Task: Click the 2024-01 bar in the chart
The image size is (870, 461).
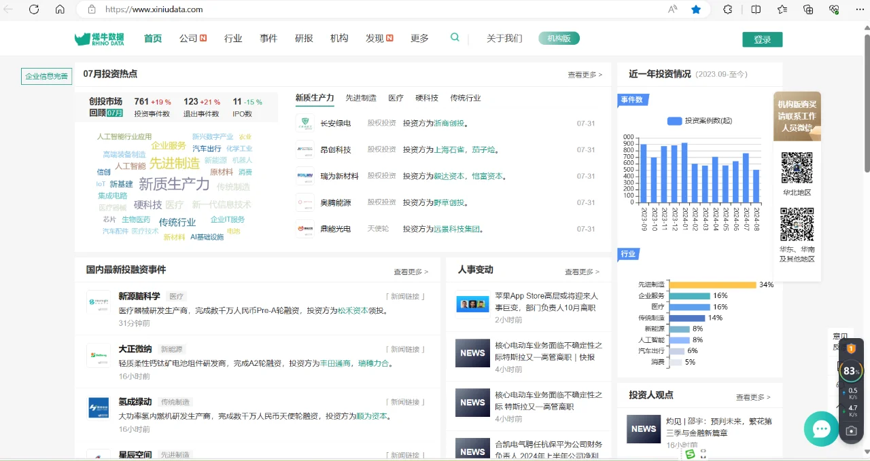Action: pyautogui.click(x=684, y=172)
